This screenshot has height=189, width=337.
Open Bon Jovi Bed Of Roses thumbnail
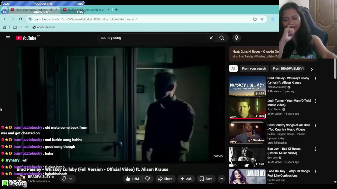coord(247,157)
